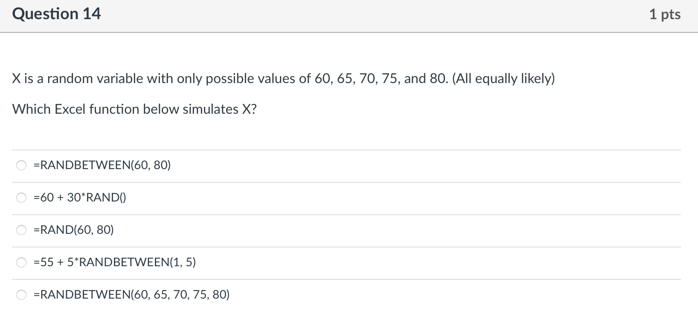Click the word 'pts' in the header
This screenshot has width=698, height=328.
pyautogui.click(x=671, y=14)
